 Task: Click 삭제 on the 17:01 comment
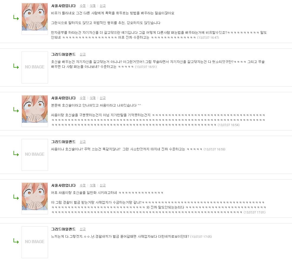(92, 185)
